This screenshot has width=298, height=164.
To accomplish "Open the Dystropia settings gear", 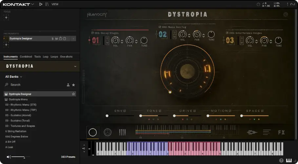I will [286, 14].
